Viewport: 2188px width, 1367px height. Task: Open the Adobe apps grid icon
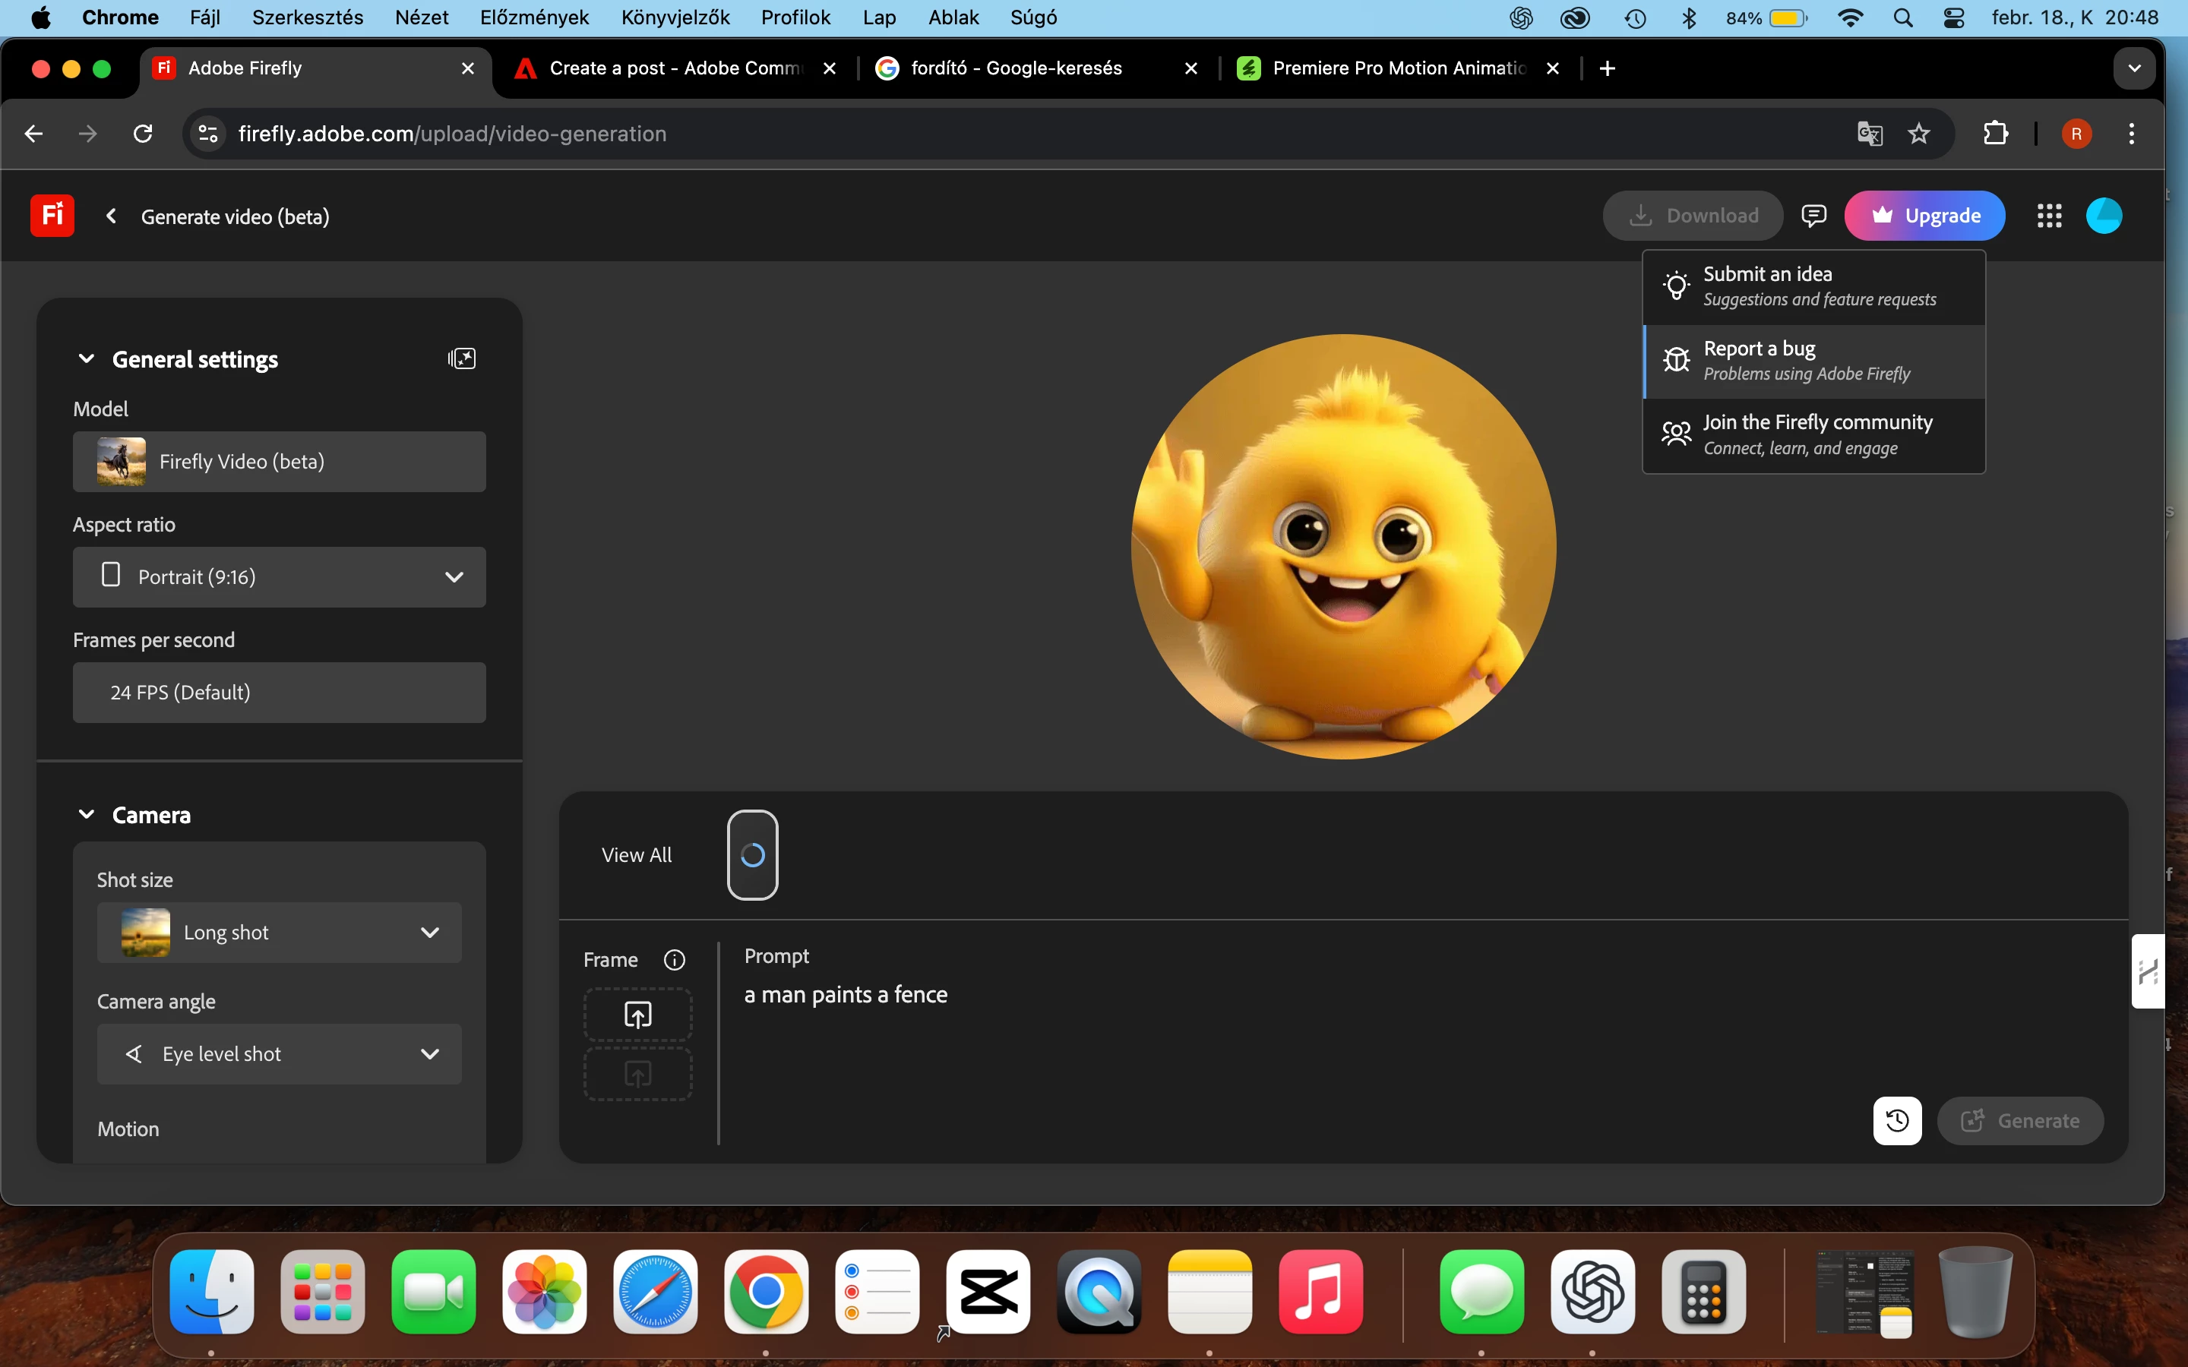click(2049, 216)
